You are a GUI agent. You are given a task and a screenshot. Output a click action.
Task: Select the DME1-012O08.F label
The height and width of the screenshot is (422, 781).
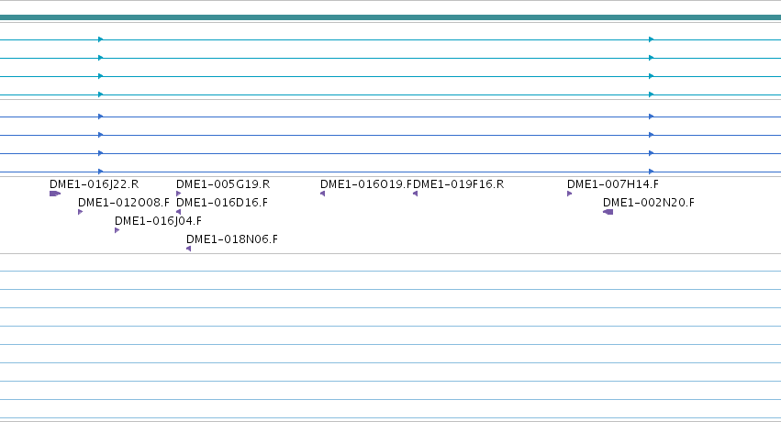tap(124, 203)
